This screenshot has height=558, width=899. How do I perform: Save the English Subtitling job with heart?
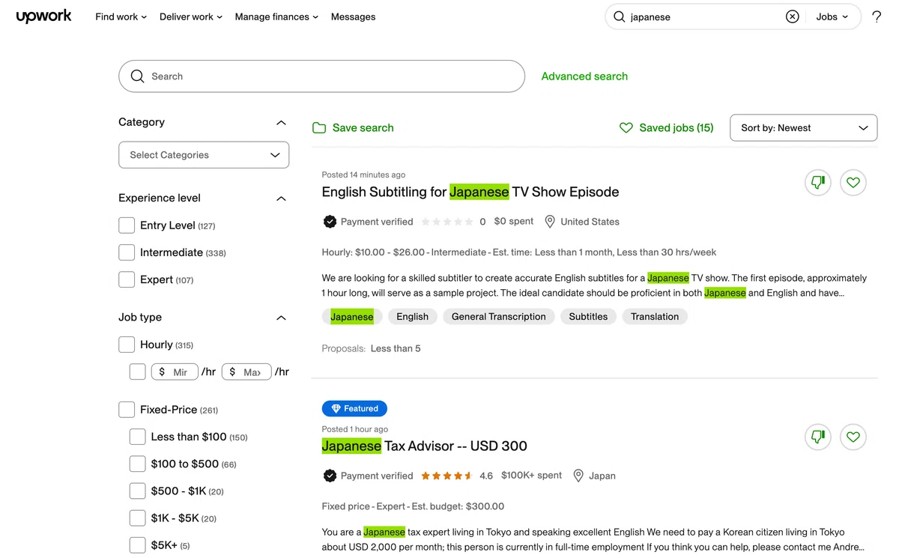(x=853, y=182)
